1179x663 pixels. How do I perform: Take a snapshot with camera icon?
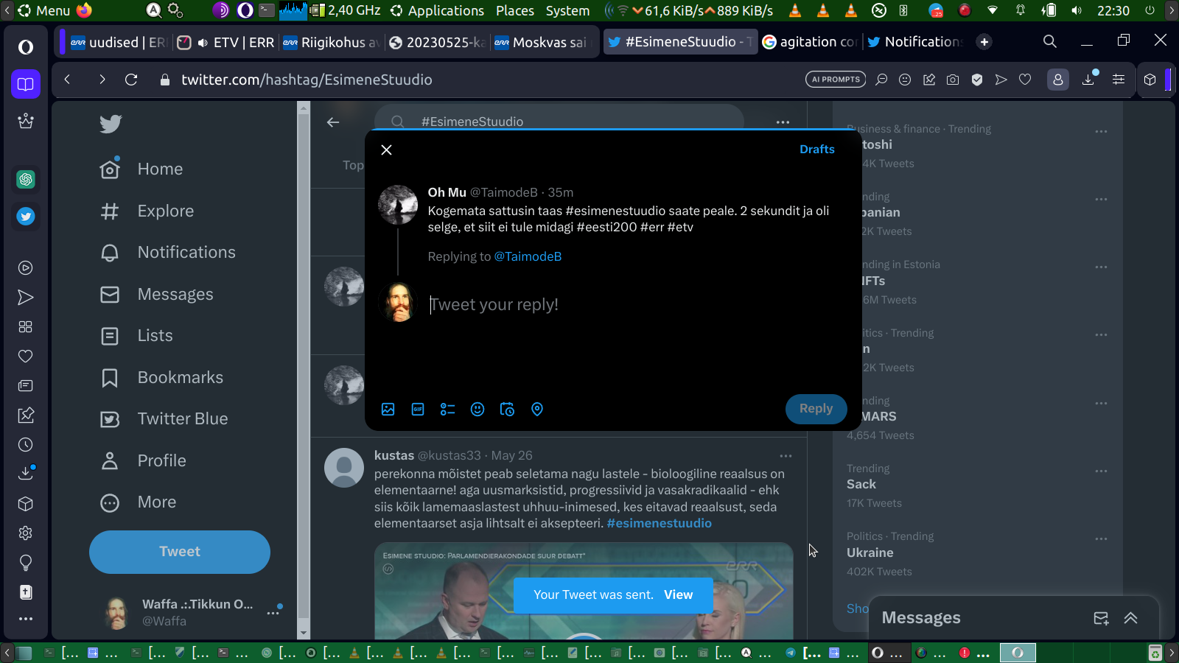pos(953,80)
